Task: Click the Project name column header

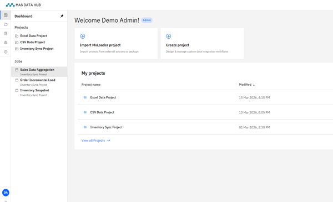Action: coord(91,85)
